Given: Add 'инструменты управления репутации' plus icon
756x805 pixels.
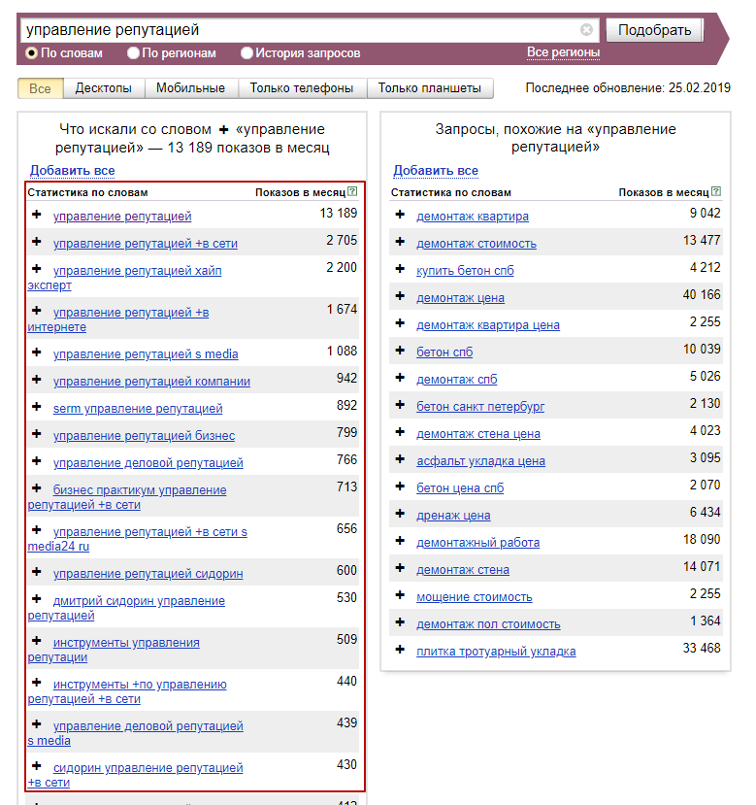Looking at the screenshot, I should pyautogui.click(x=37, y=641).
